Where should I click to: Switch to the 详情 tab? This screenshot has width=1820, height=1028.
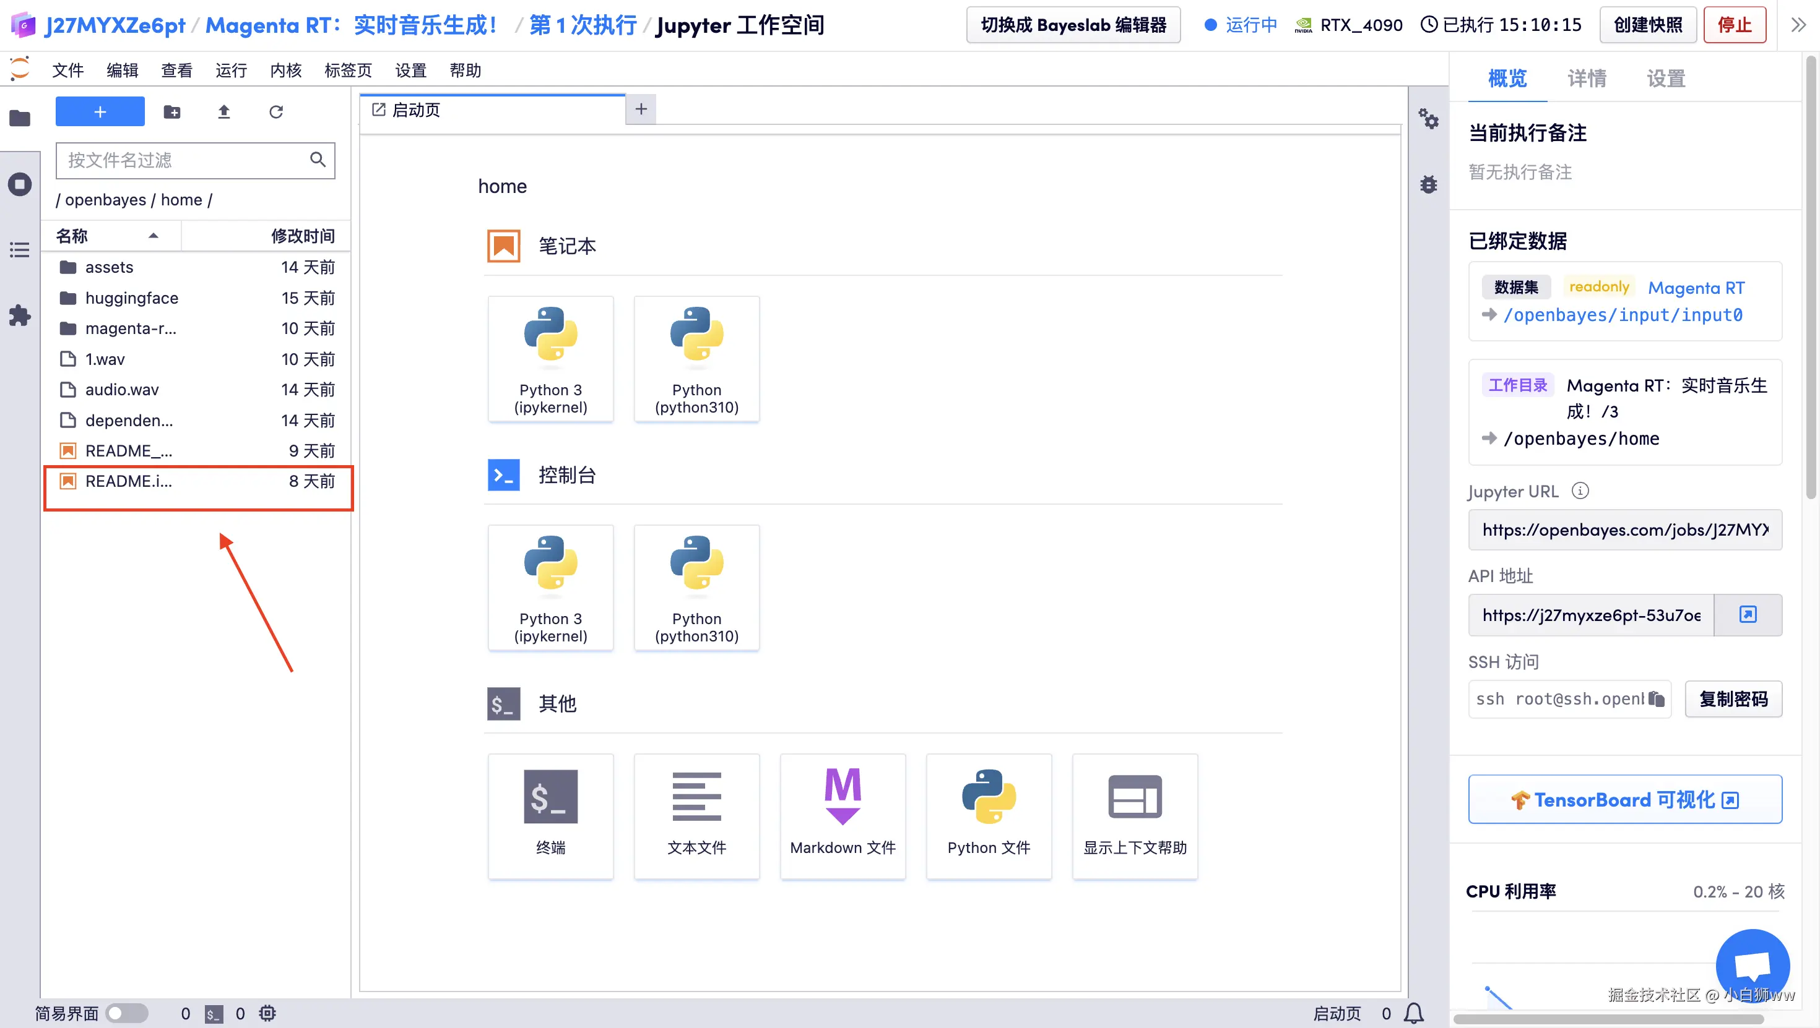point(1586,79)
